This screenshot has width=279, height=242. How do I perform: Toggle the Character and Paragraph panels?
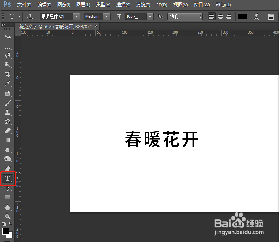point(271,16)
